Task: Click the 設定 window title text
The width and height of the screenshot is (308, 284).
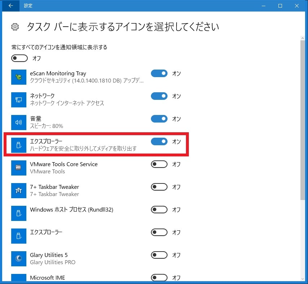Action: 28,6
